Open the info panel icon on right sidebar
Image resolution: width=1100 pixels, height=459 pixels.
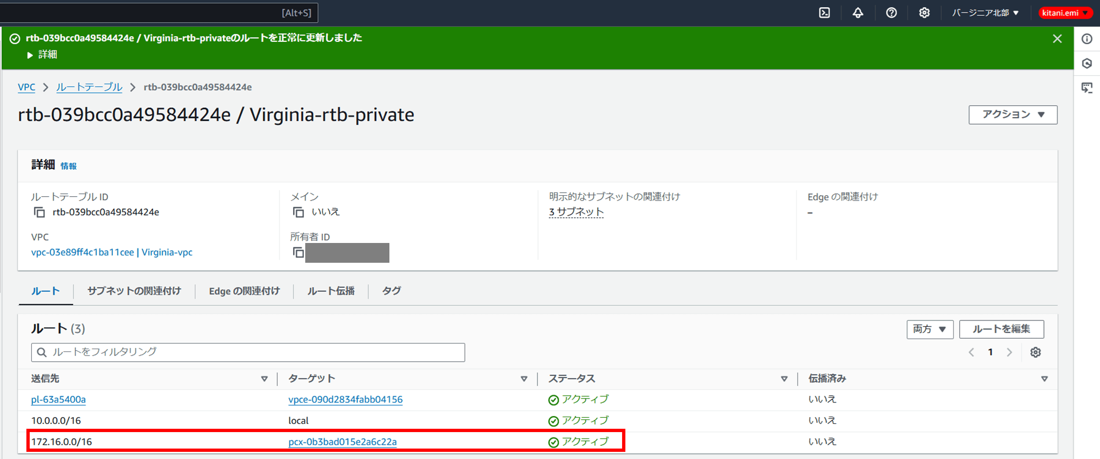1087,39
